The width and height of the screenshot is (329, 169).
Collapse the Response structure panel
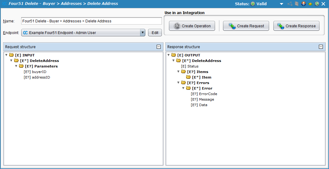[x=321, y=47]
